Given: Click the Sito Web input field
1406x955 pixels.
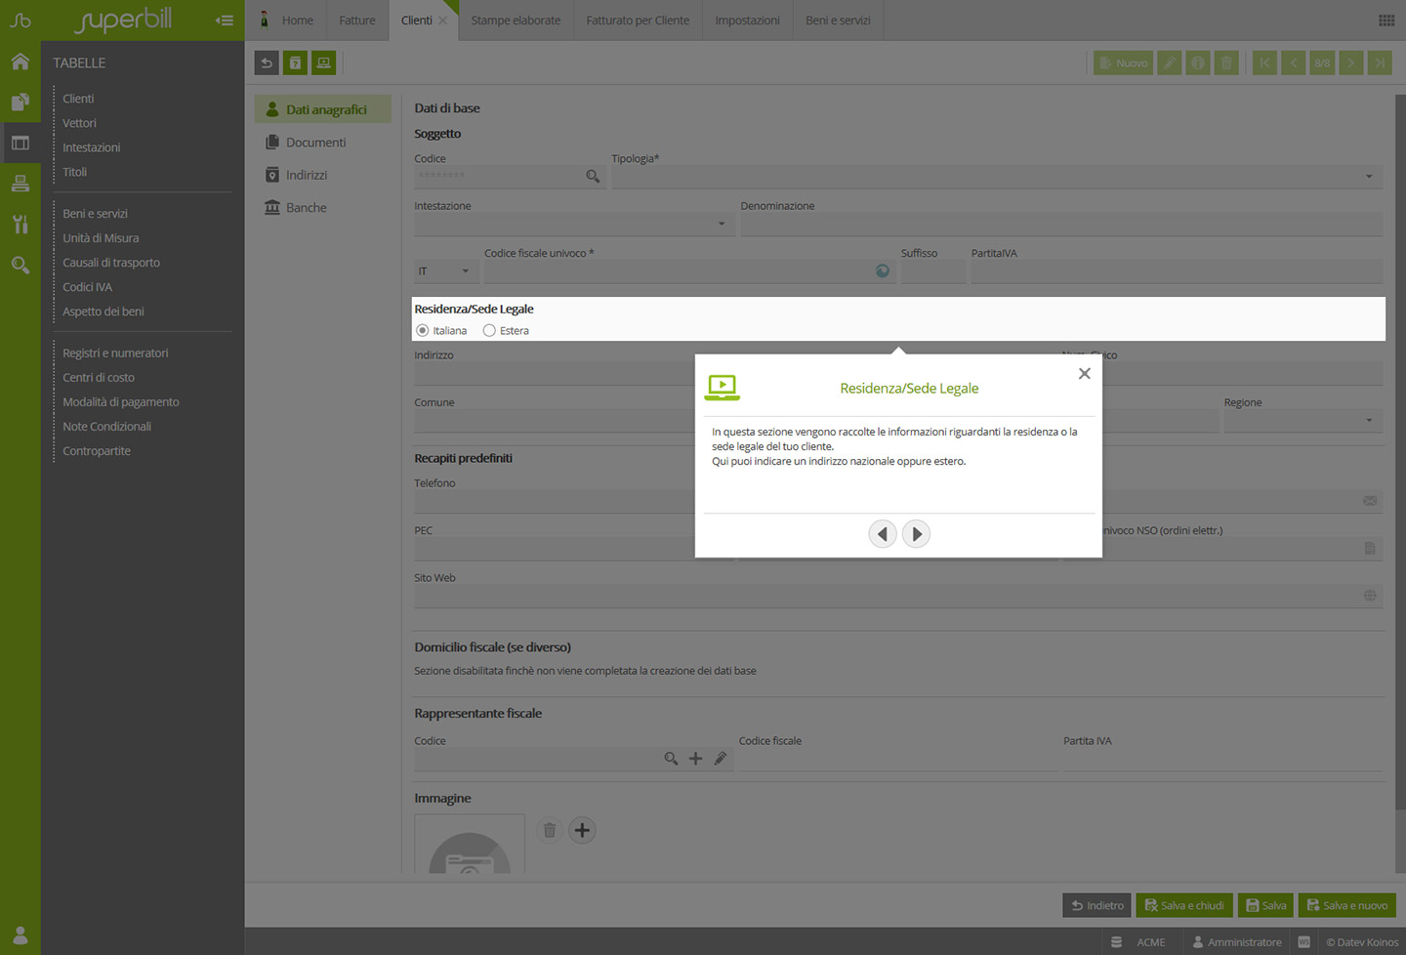Looking at the screenshot, I should [898, 596].
